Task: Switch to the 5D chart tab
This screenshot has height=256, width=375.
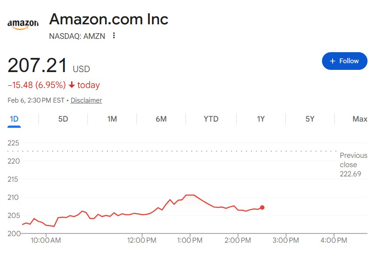Action: [x=63, y=119]
